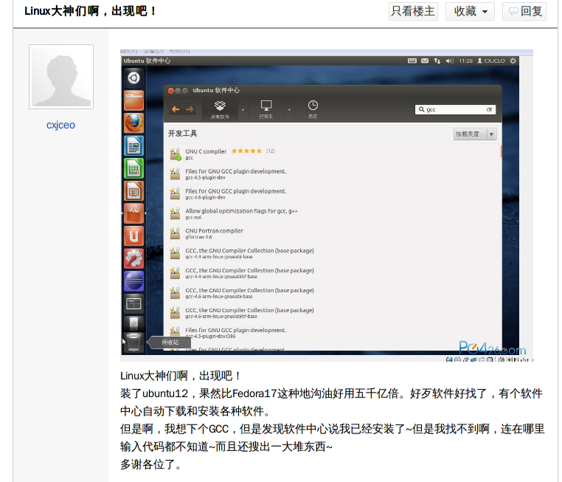Click the USB drive launcher icon
The height and width of the screenshot is (482, 562).
(133, 323)
